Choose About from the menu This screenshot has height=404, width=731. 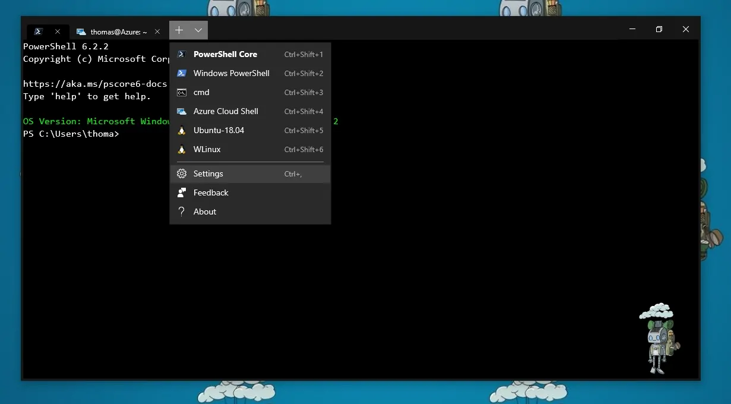(x=204, y=212)
